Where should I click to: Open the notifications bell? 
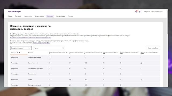coord(136,11)
